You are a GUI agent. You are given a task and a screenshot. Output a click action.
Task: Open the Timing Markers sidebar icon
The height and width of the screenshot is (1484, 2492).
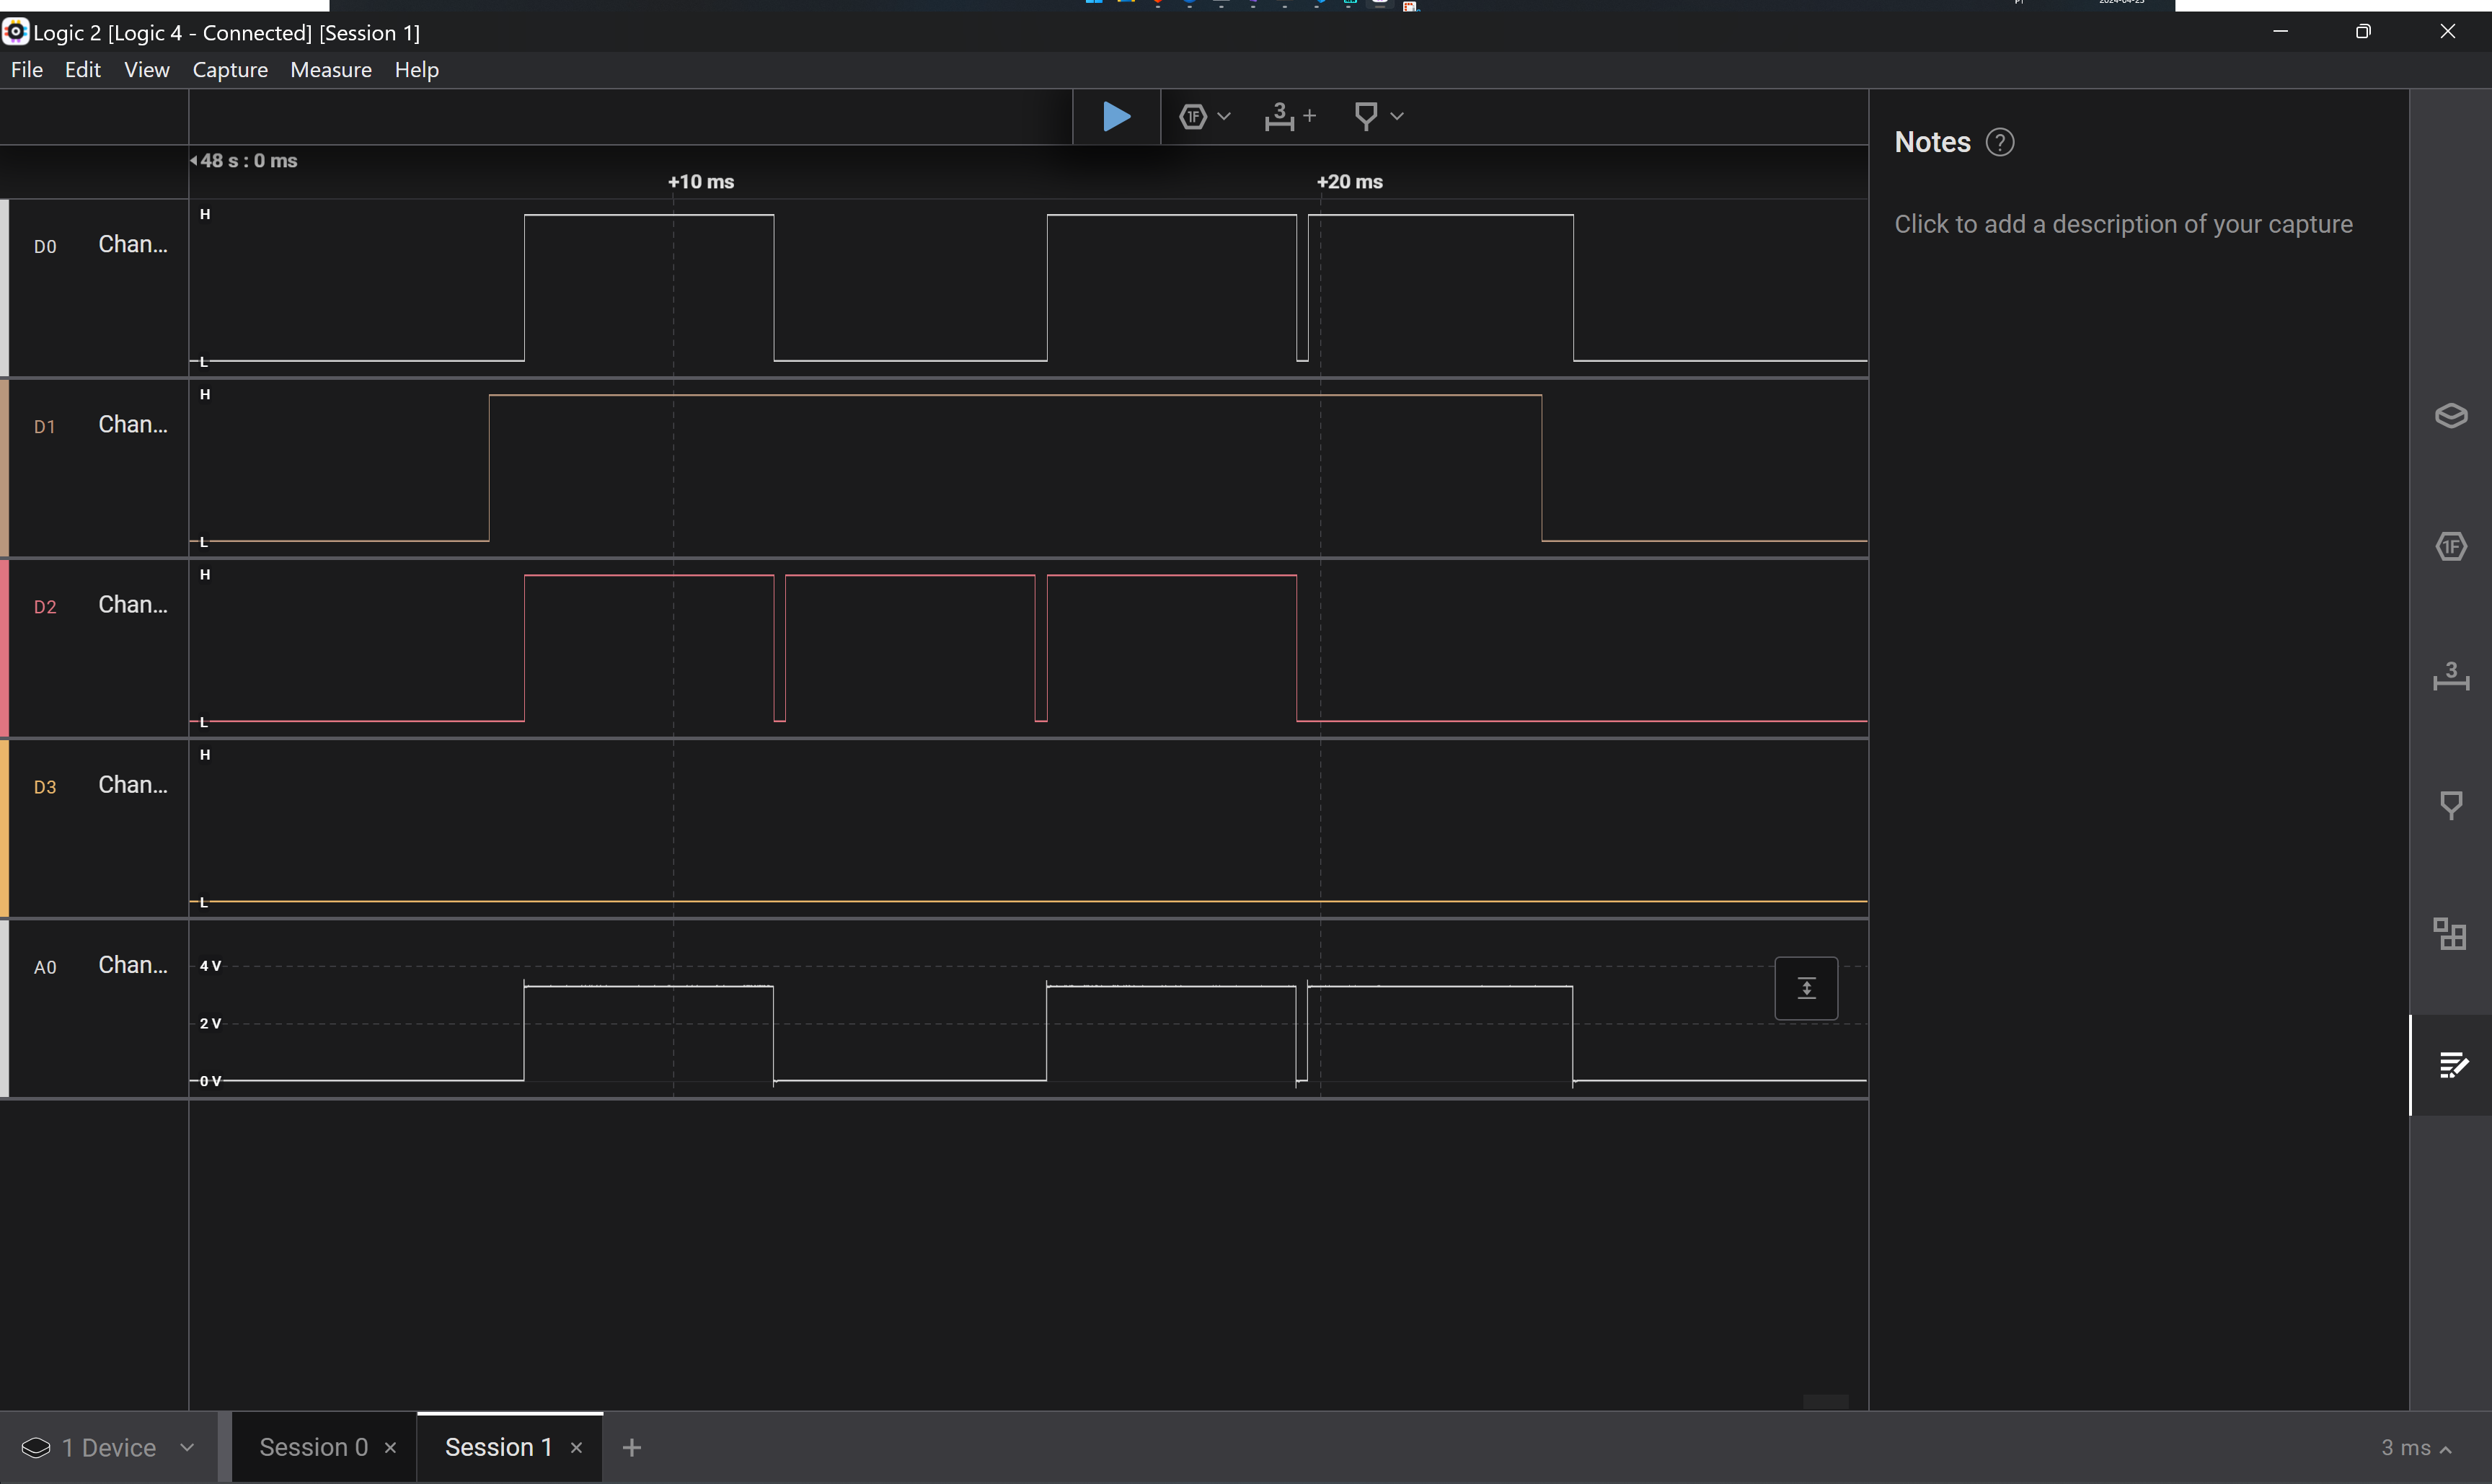pos(2450,805)
